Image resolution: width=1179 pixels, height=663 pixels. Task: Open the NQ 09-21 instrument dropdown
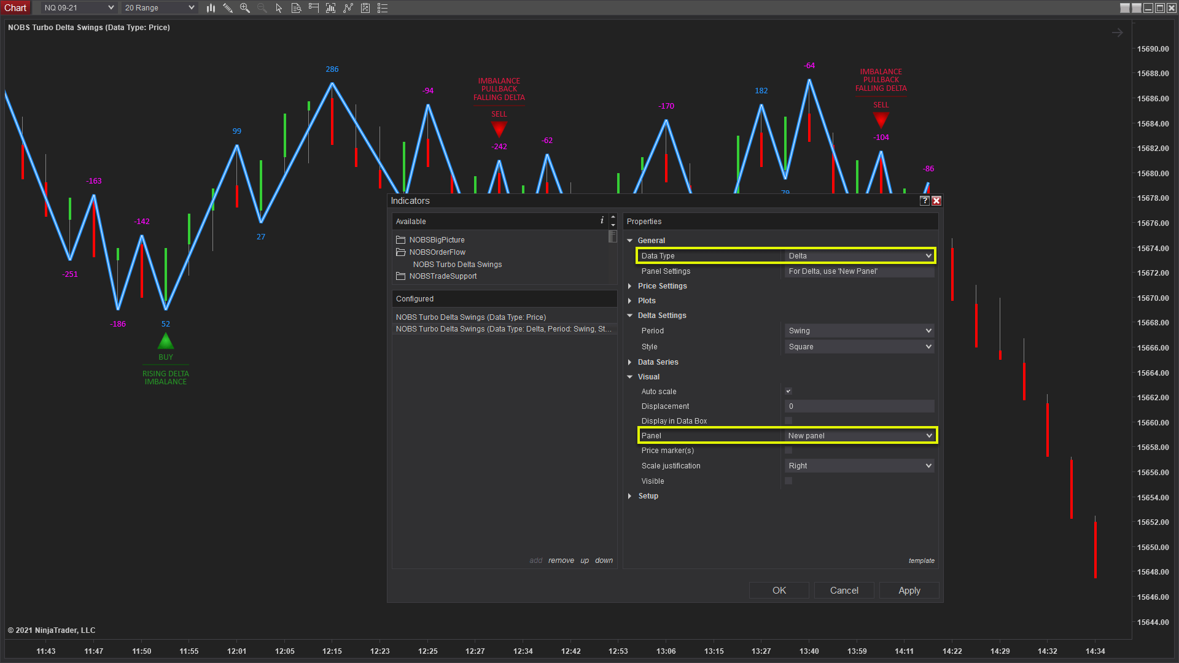tap(79, 8)
